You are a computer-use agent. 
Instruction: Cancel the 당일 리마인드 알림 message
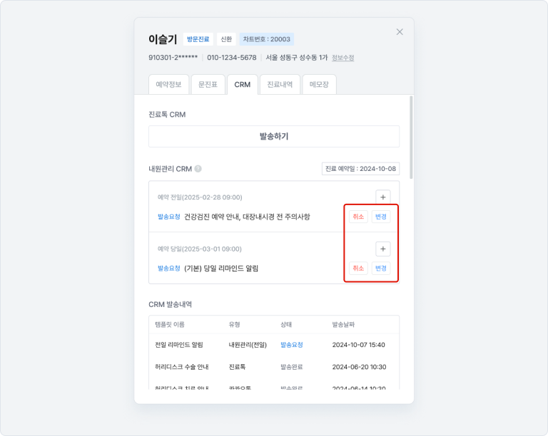pos(358,268)
